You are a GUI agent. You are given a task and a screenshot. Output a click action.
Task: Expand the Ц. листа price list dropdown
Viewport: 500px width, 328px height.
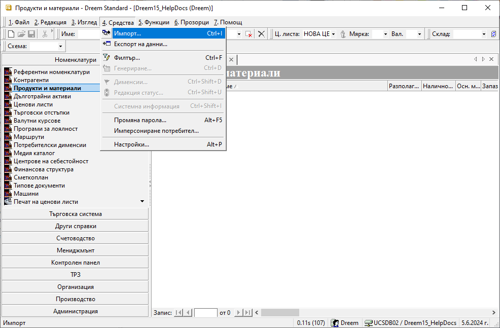coord(333,34)
